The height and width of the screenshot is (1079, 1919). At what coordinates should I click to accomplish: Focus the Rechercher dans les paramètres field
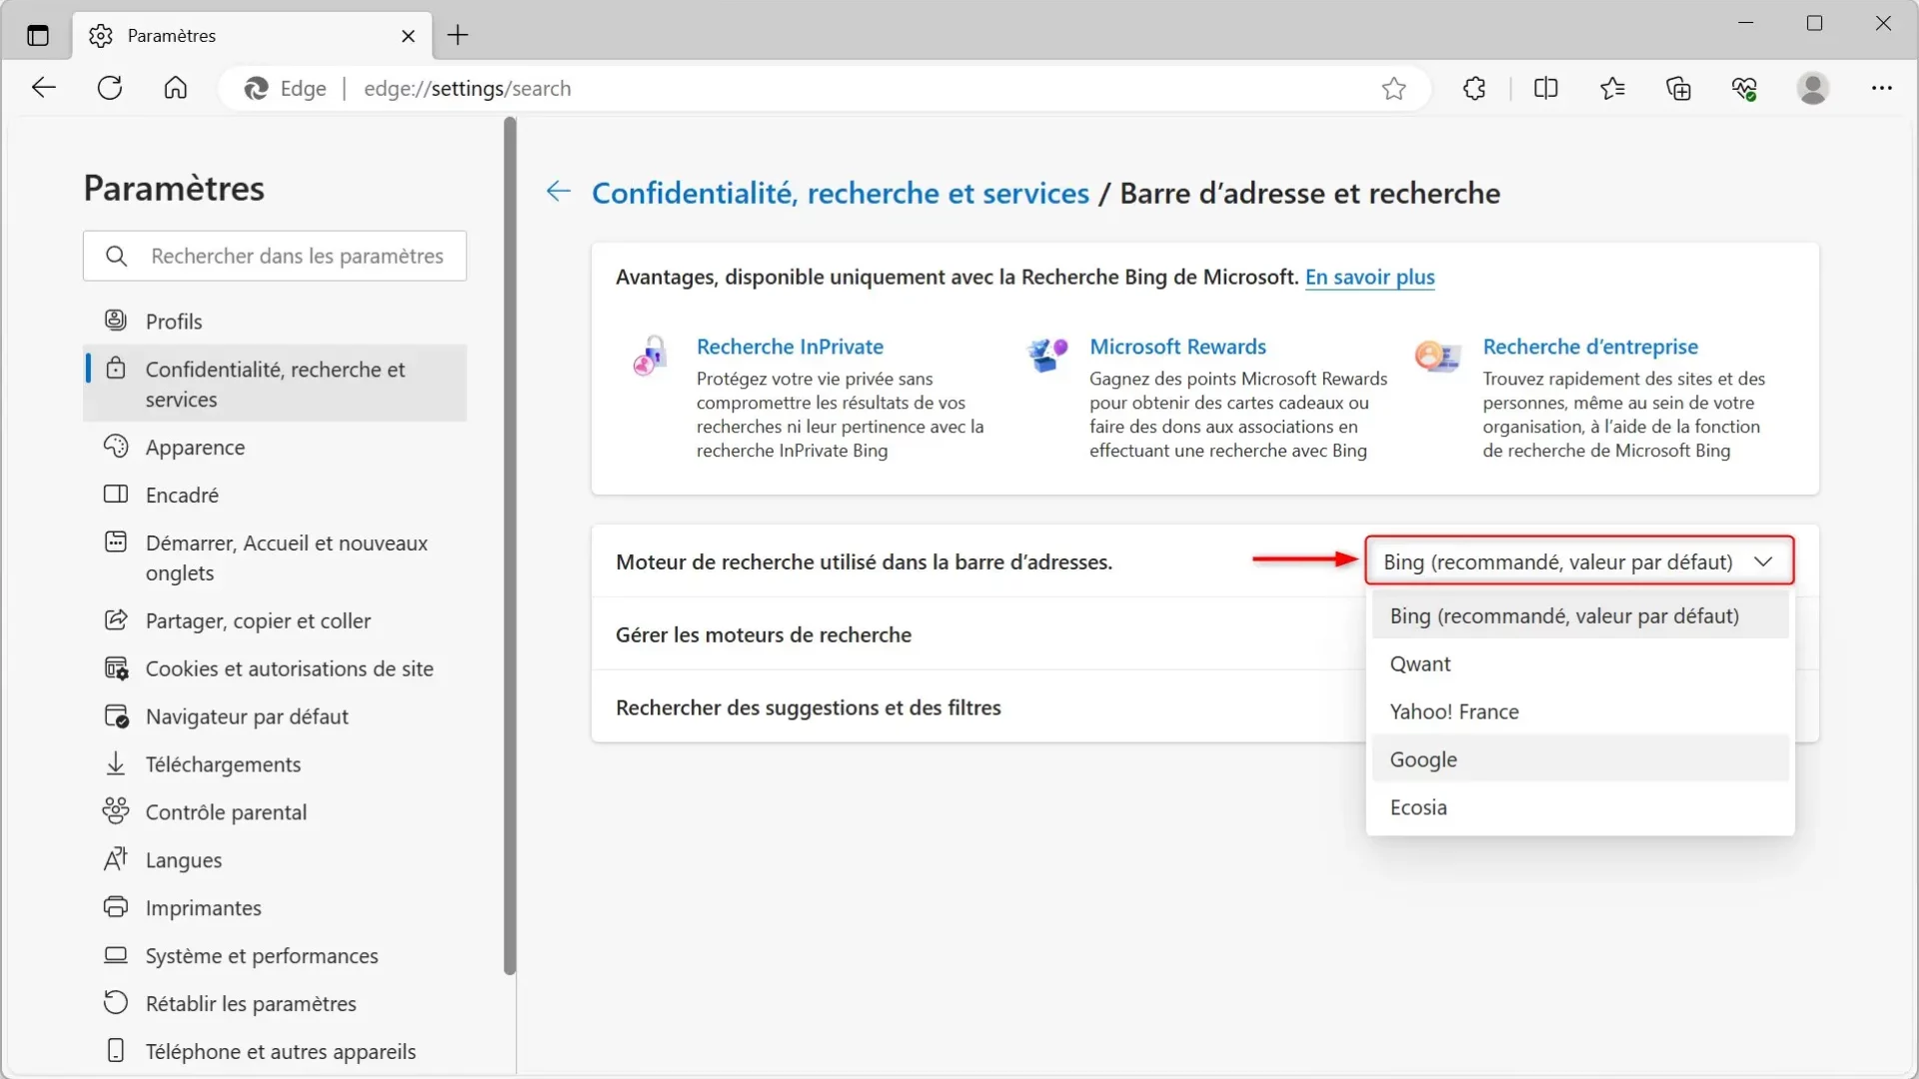pos(275,256)
